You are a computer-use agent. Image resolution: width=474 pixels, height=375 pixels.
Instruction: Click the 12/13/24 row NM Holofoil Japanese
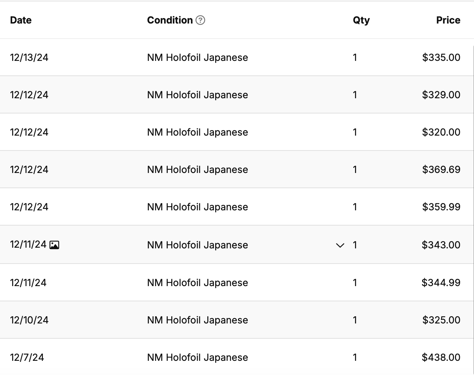(x=198, y=57)
